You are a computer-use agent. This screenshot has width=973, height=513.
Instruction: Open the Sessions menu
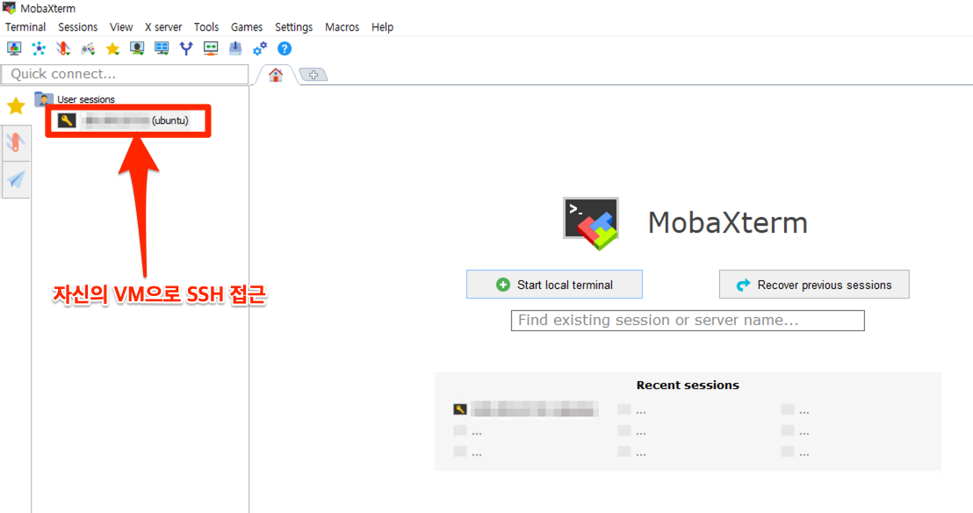click(77, 27)
